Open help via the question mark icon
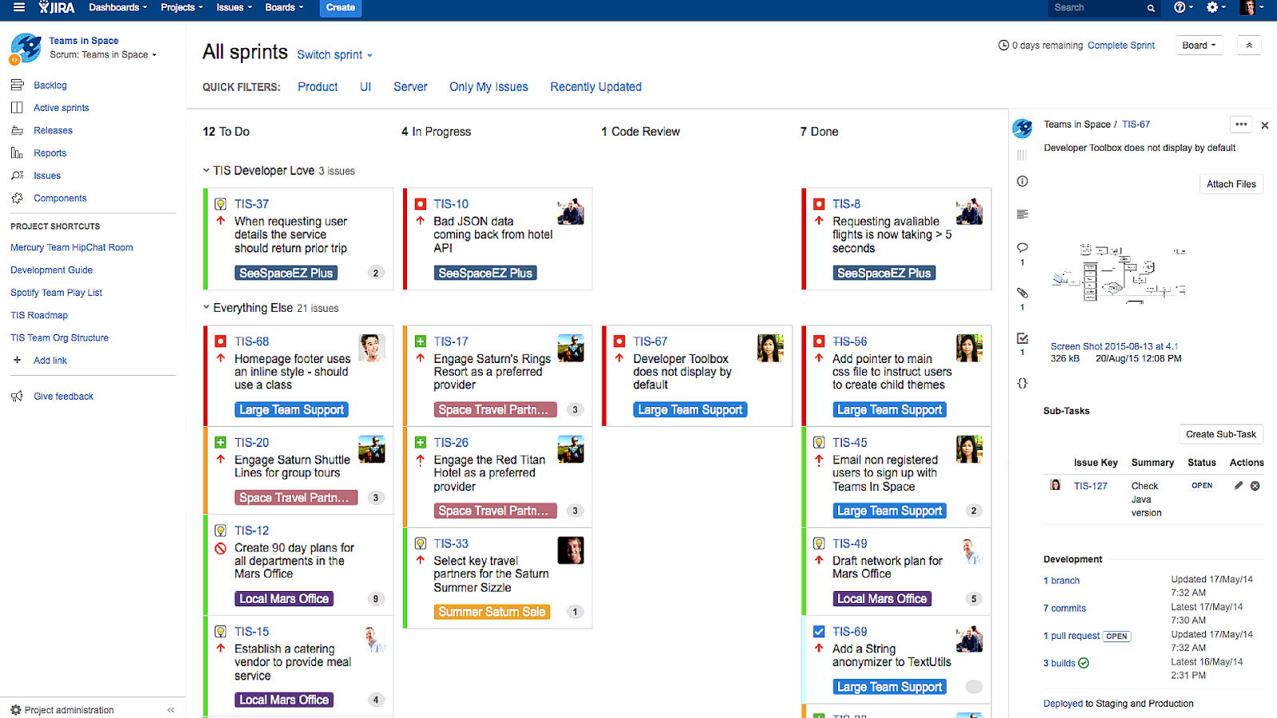Viewport: 1277px width, 718px height. (x=1180, y=7)
